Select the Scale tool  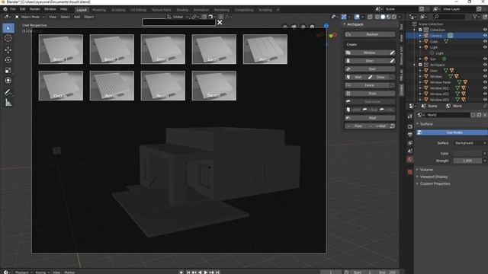pos(8,70)
